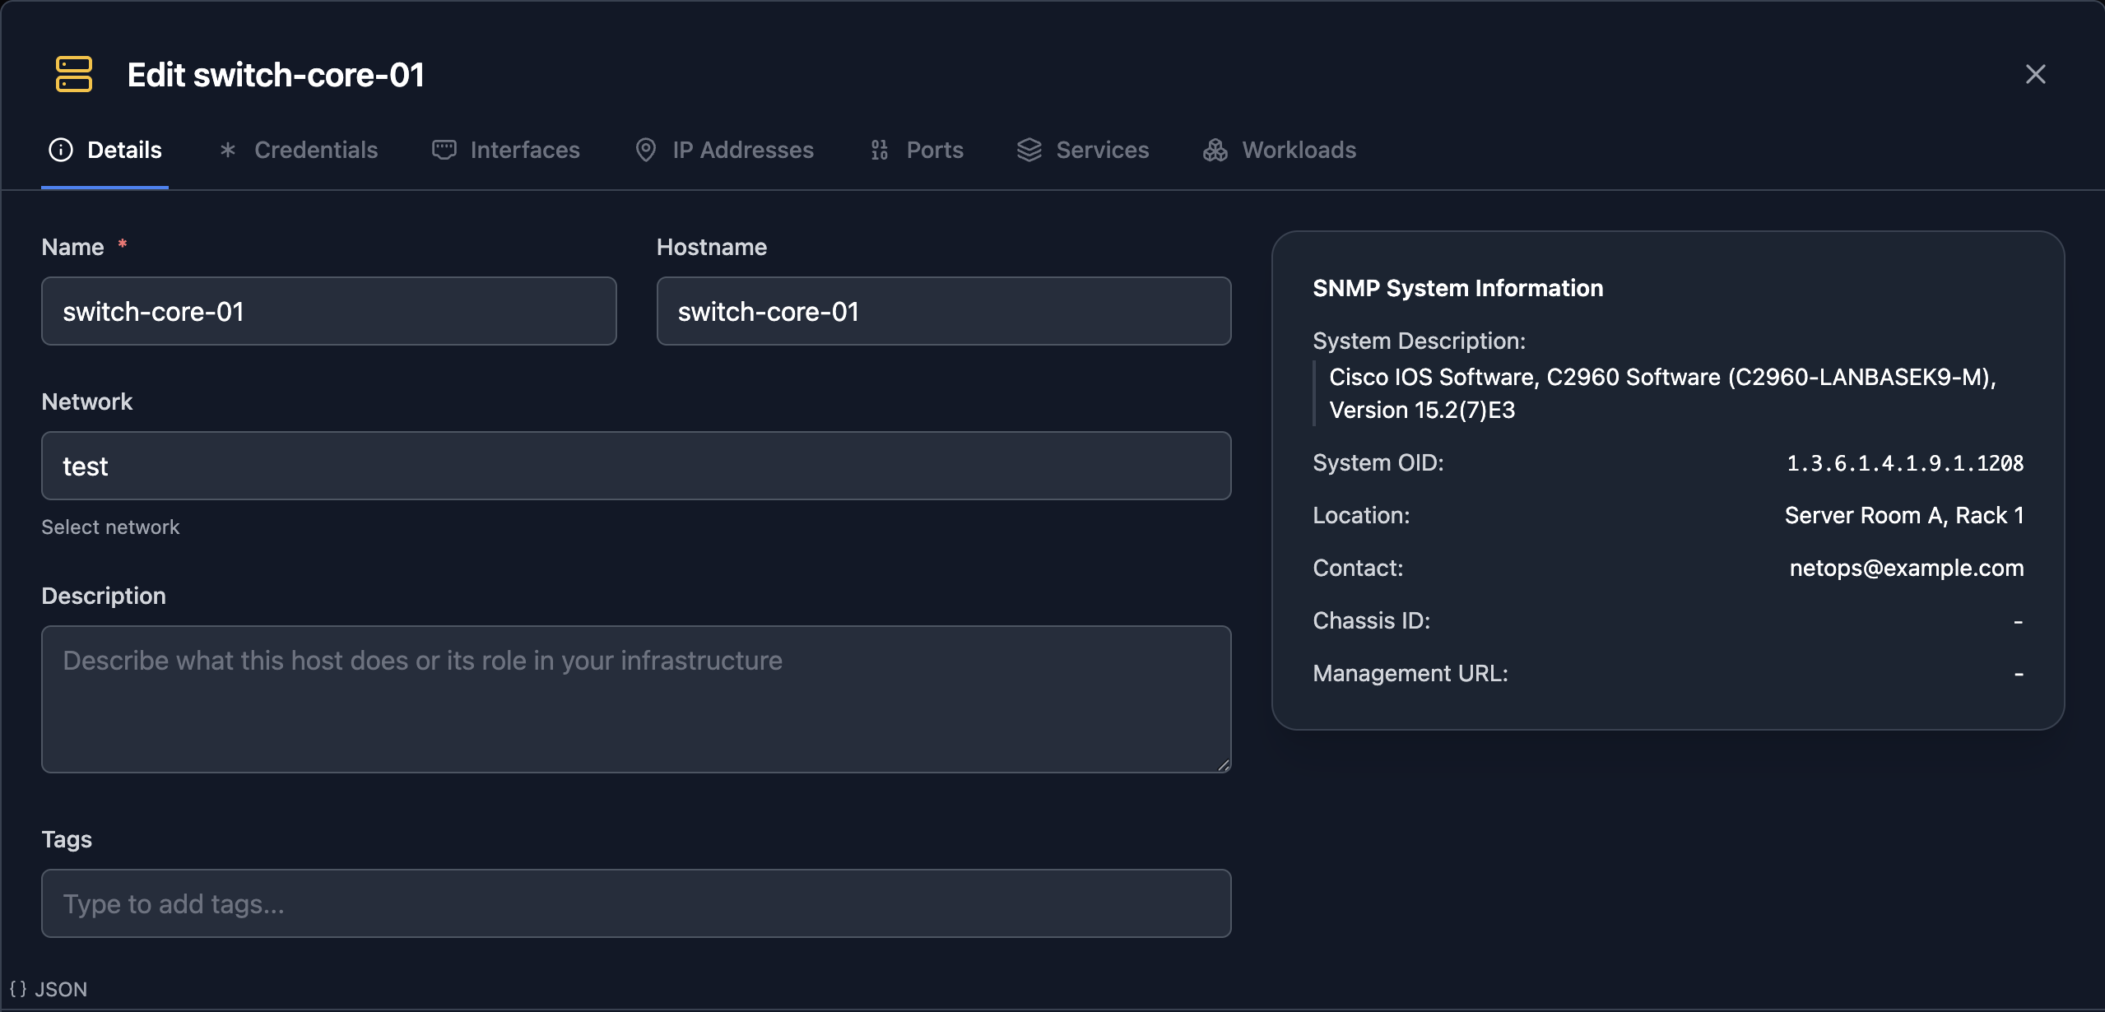This screenshot has height=1012, width=2105.
Task: Open the Credentials tab
Action: (299, 150)
